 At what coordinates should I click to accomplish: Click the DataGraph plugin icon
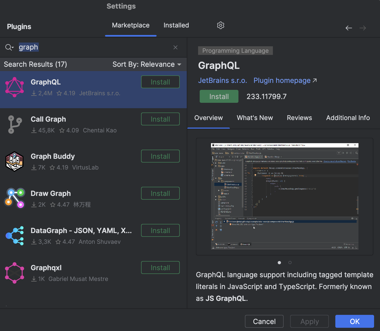(14, 236)
